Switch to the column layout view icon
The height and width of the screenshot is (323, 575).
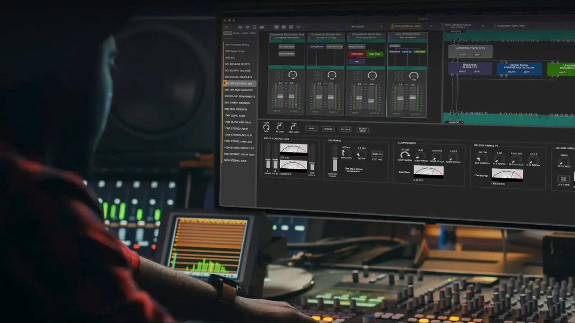click(291, 27)
